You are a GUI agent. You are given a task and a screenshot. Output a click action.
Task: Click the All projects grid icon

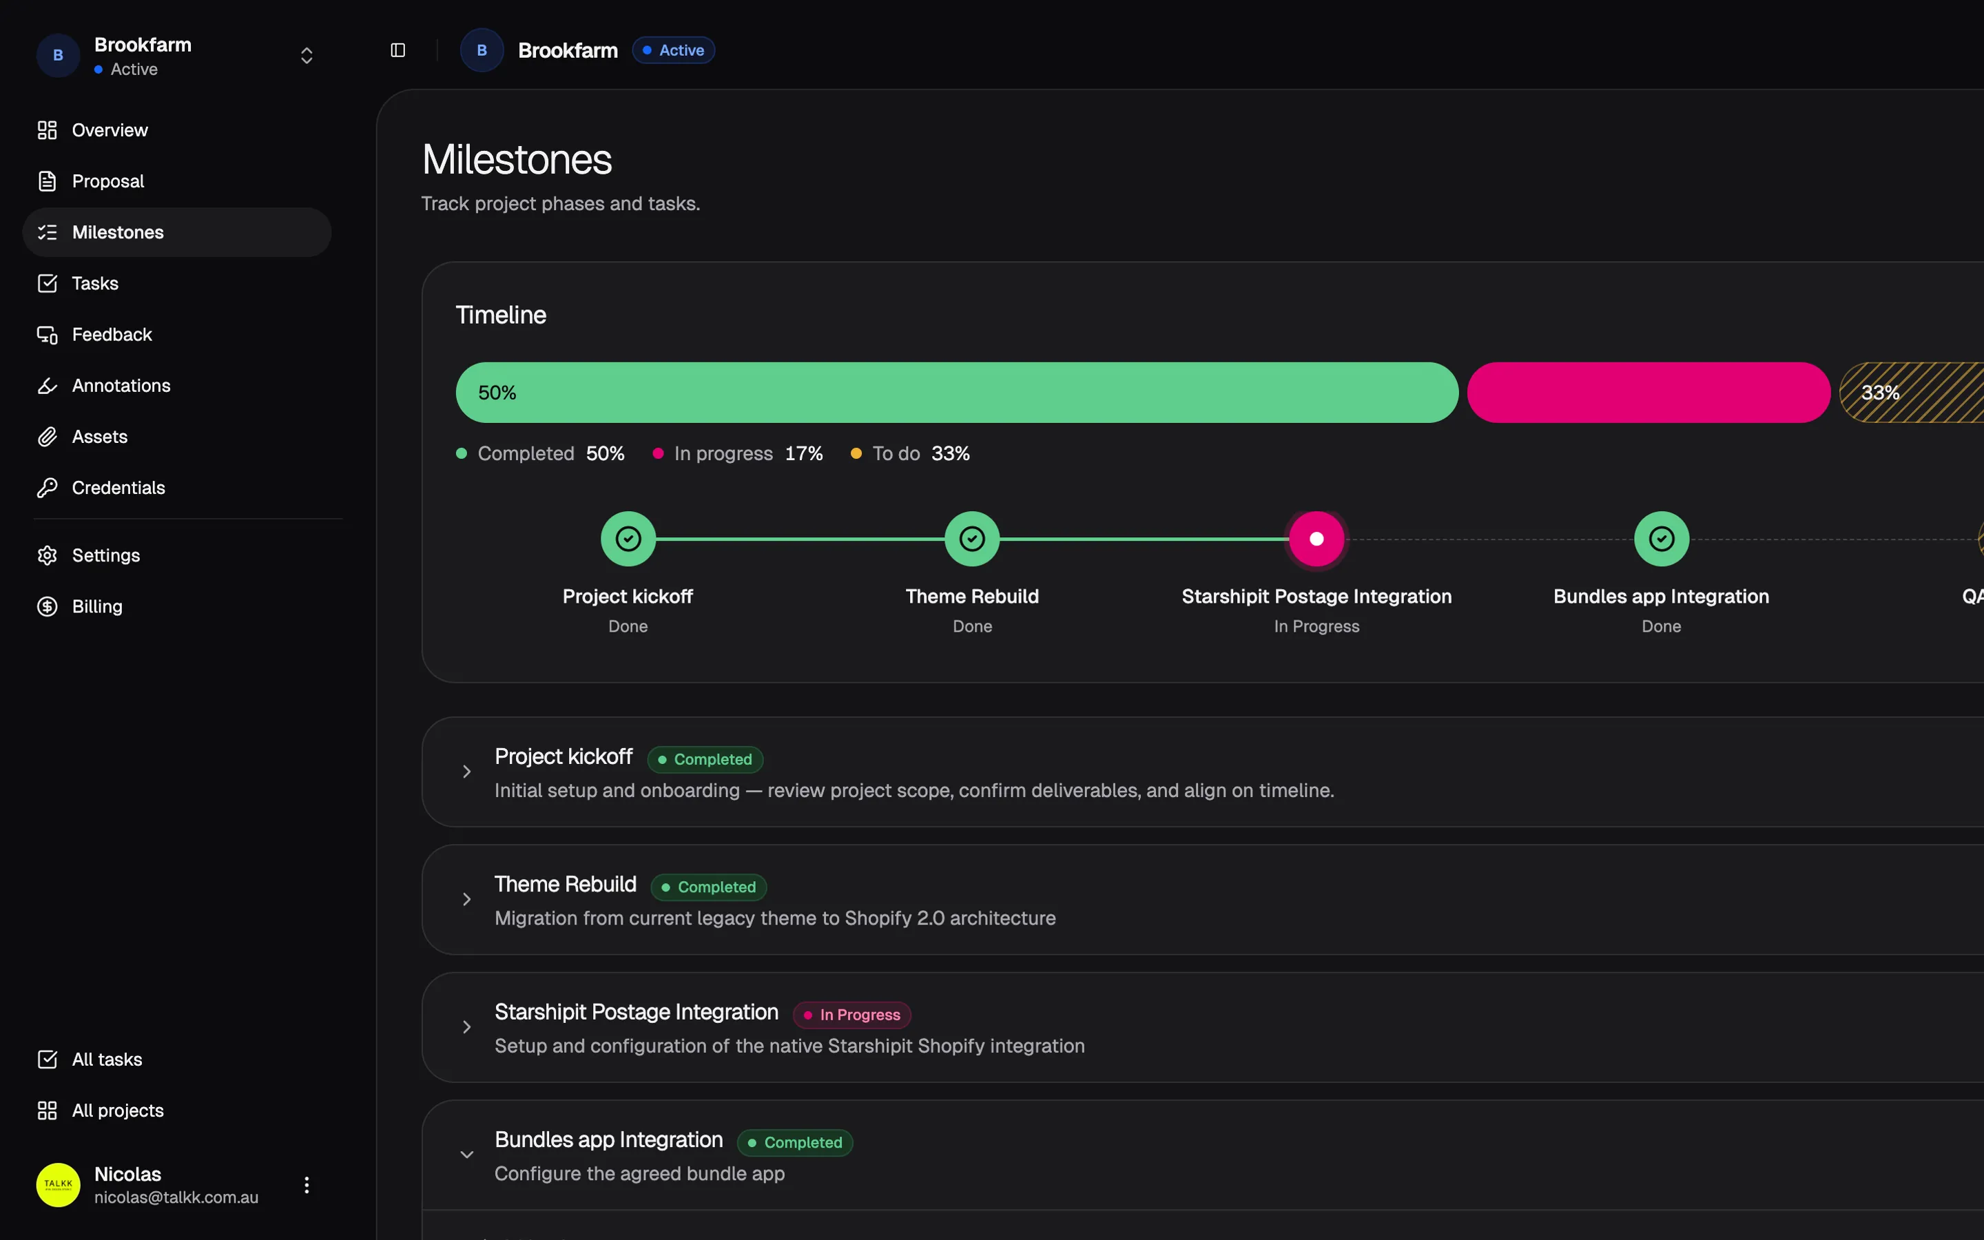coord(48,1110)
